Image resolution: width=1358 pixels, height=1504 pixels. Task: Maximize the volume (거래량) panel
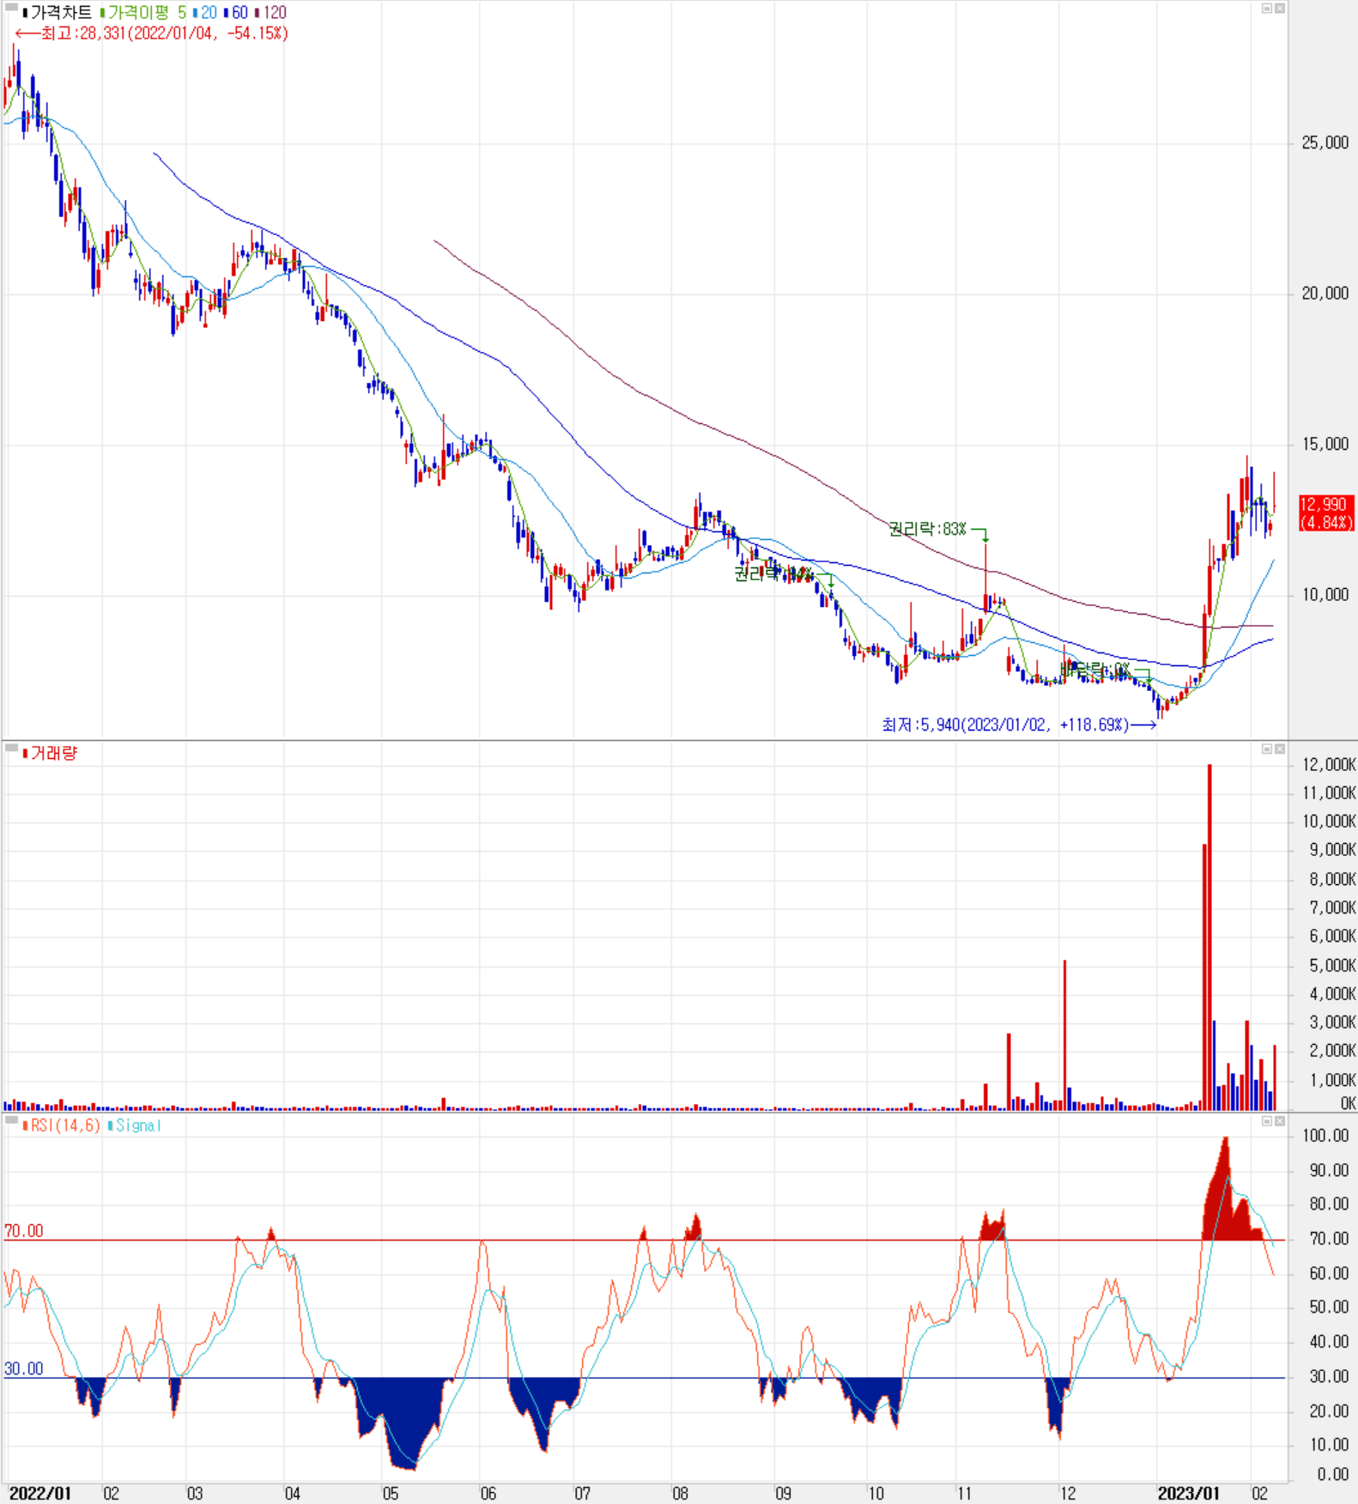tap(1266, 749)
